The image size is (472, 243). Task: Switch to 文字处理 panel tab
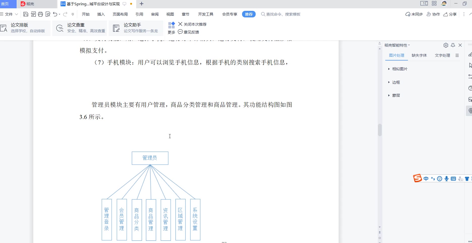[x=442, y=55]
